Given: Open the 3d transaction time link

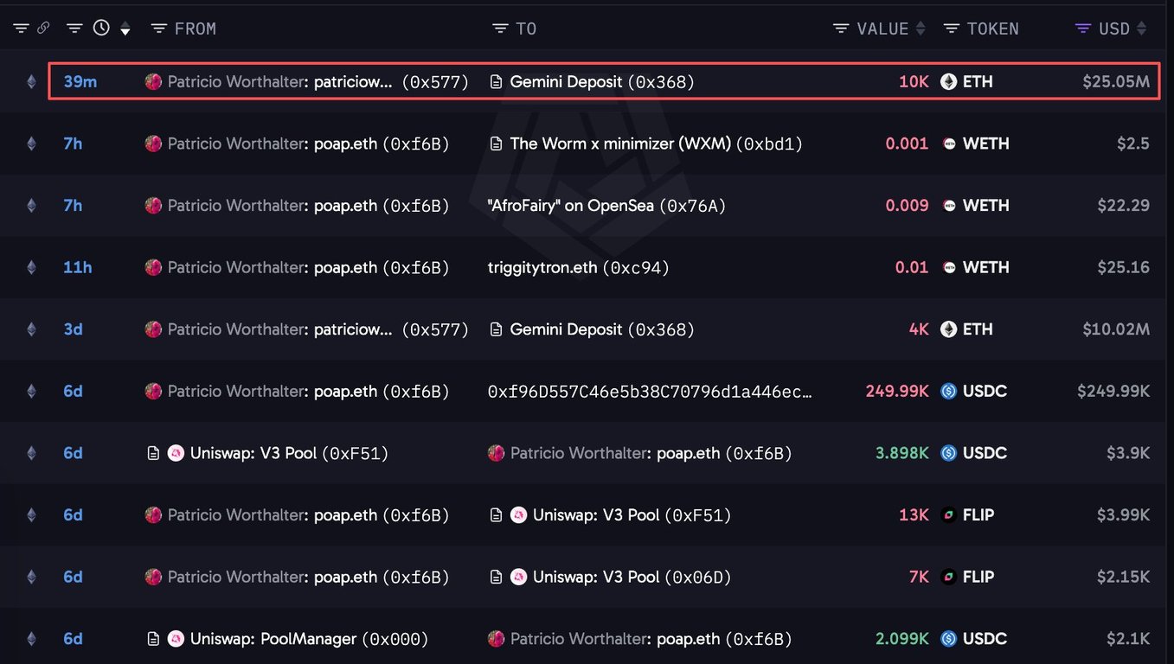Looking at the screenshot, I should (73, 329).
